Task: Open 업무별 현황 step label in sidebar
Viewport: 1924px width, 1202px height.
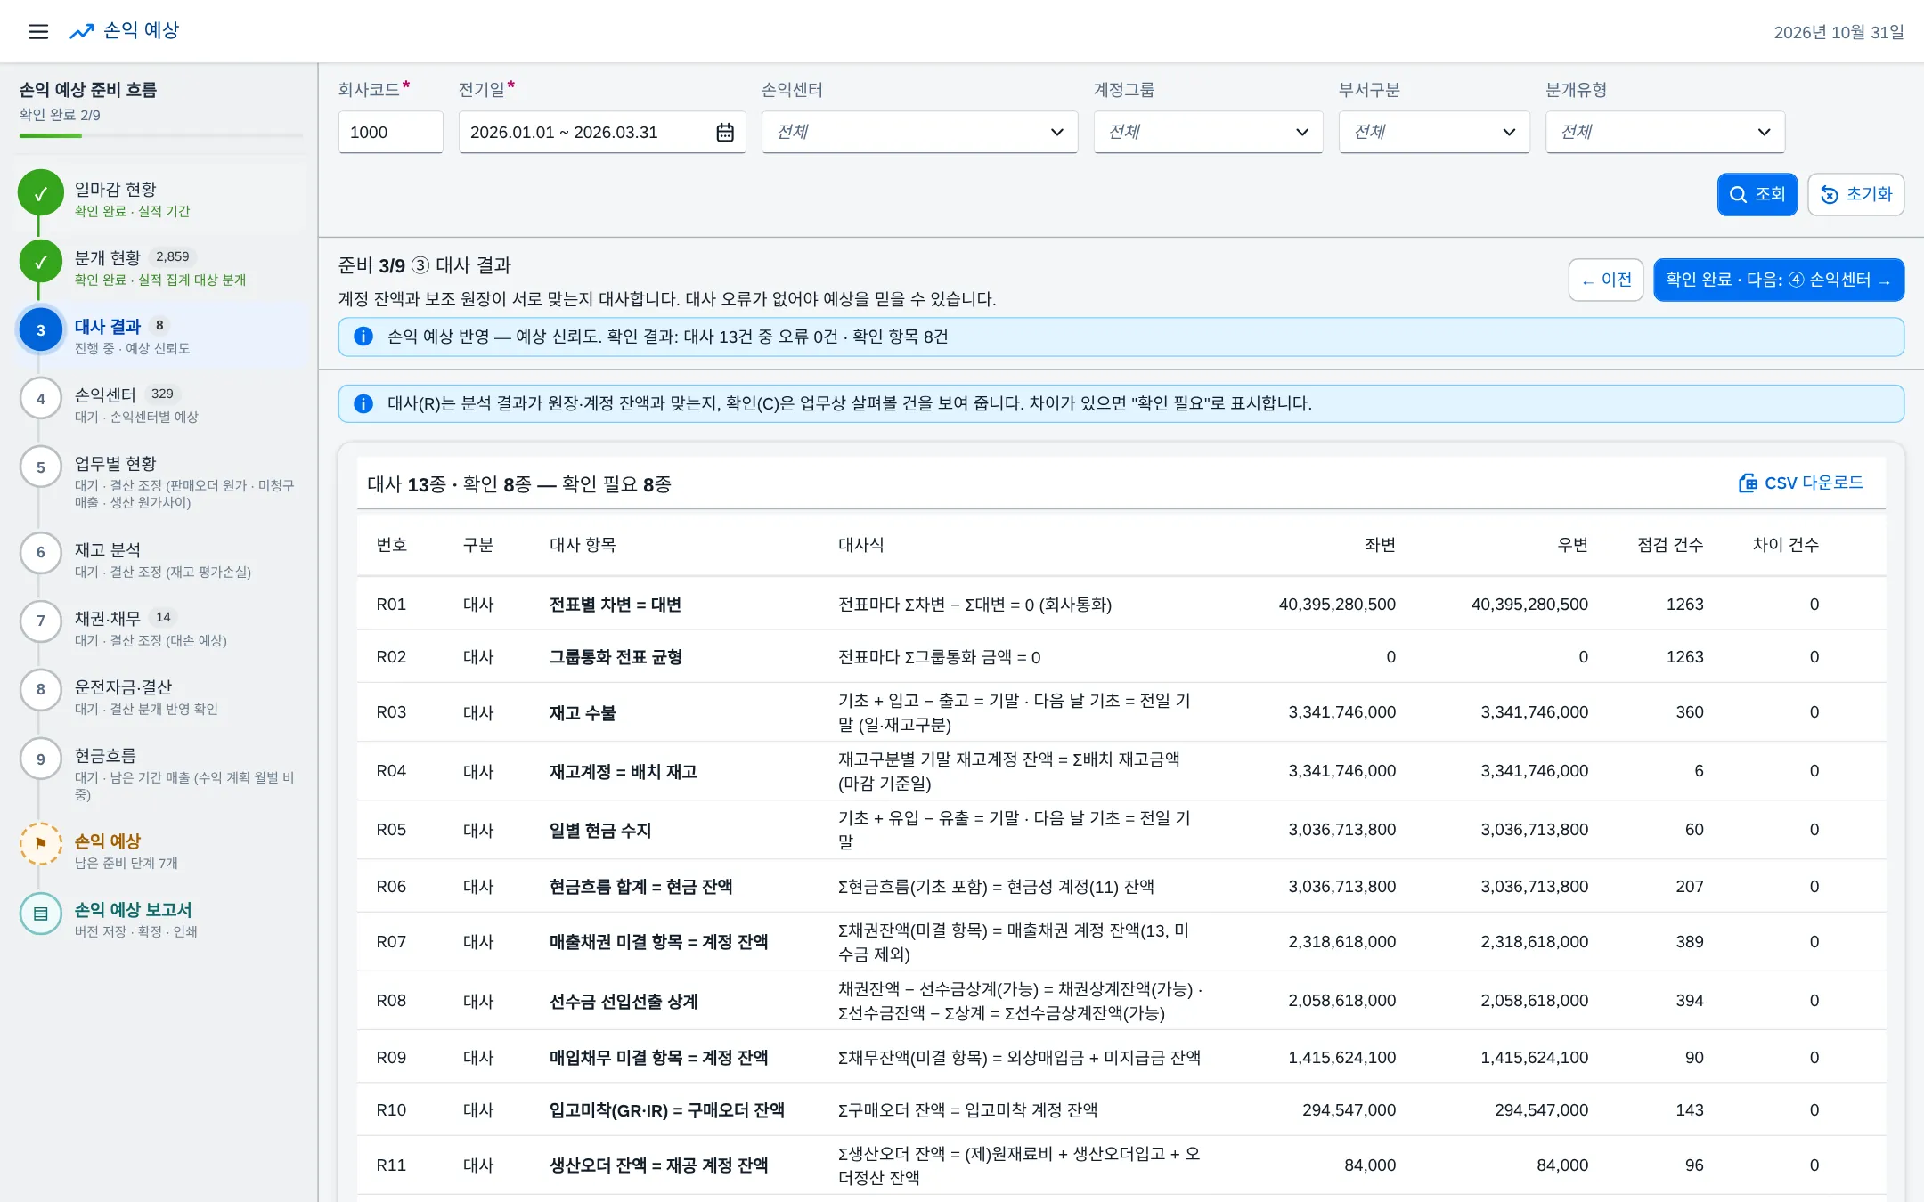Action: [x=115, y=464]
